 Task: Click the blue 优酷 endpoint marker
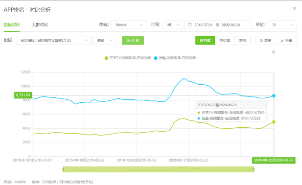tap(274, 95)
